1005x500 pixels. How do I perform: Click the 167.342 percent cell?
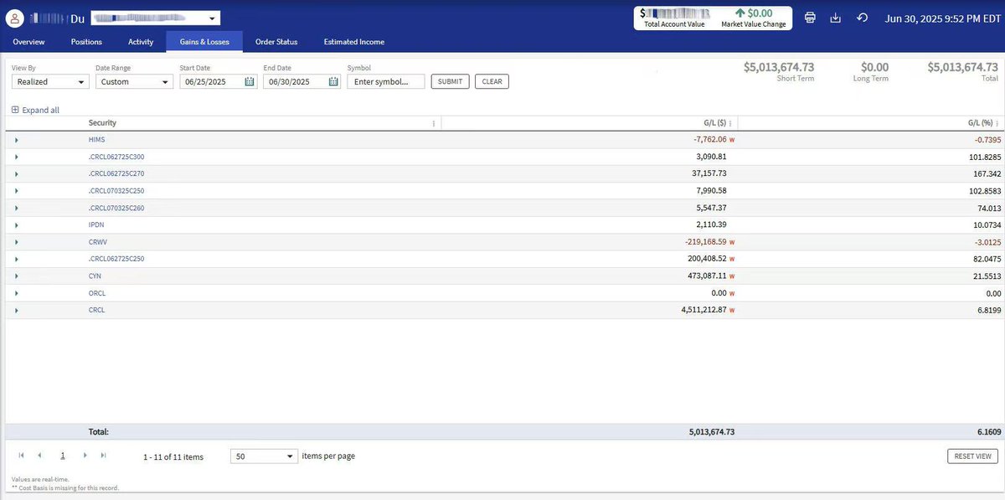987,173
